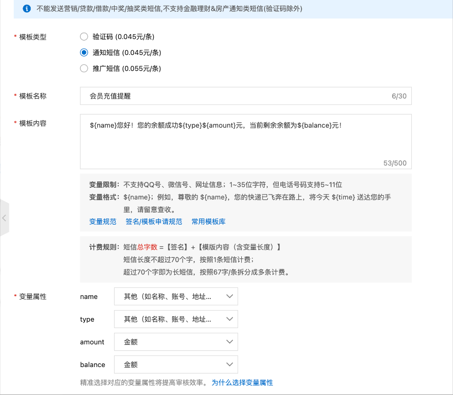Open the name variable attribute dropdown
453x395 pixels.
coord(176,296)
